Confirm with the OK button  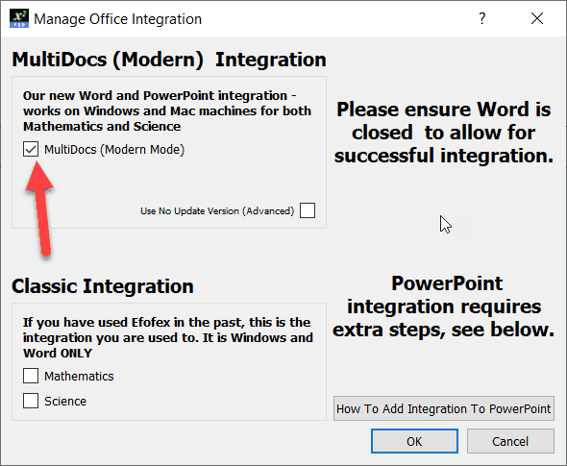414,441
